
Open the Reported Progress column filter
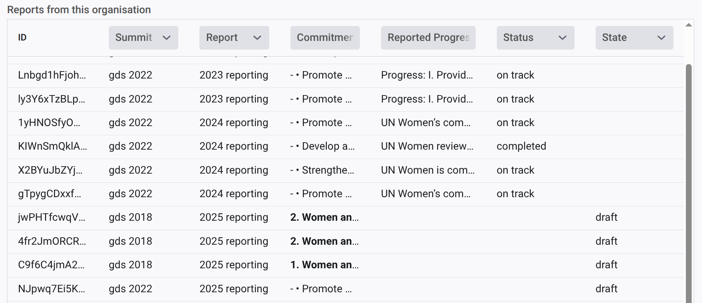coord(428,38)
